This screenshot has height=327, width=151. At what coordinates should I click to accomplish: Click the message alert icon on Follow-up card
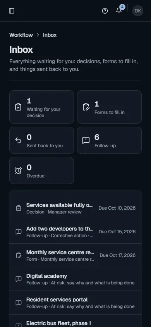(86, 140)
